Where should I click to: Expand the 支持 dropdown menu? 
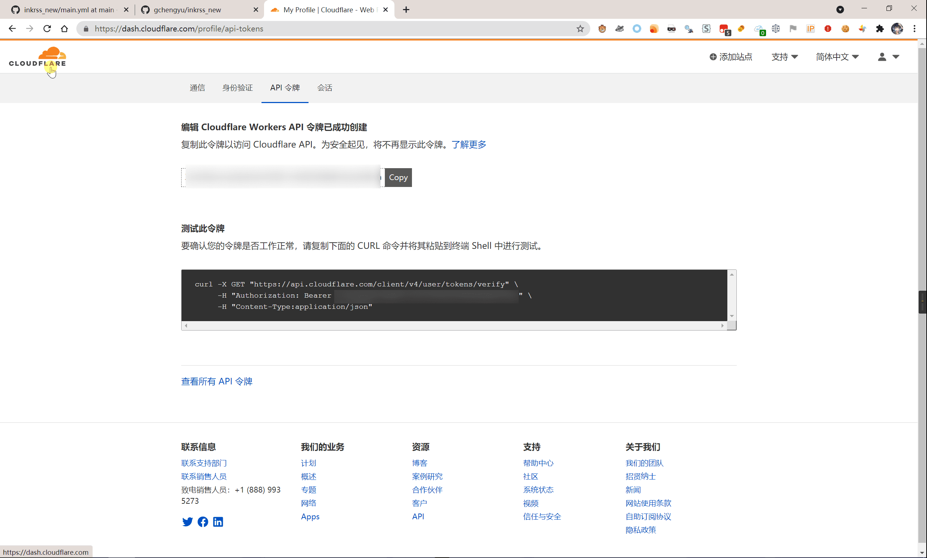click(784, 57)
